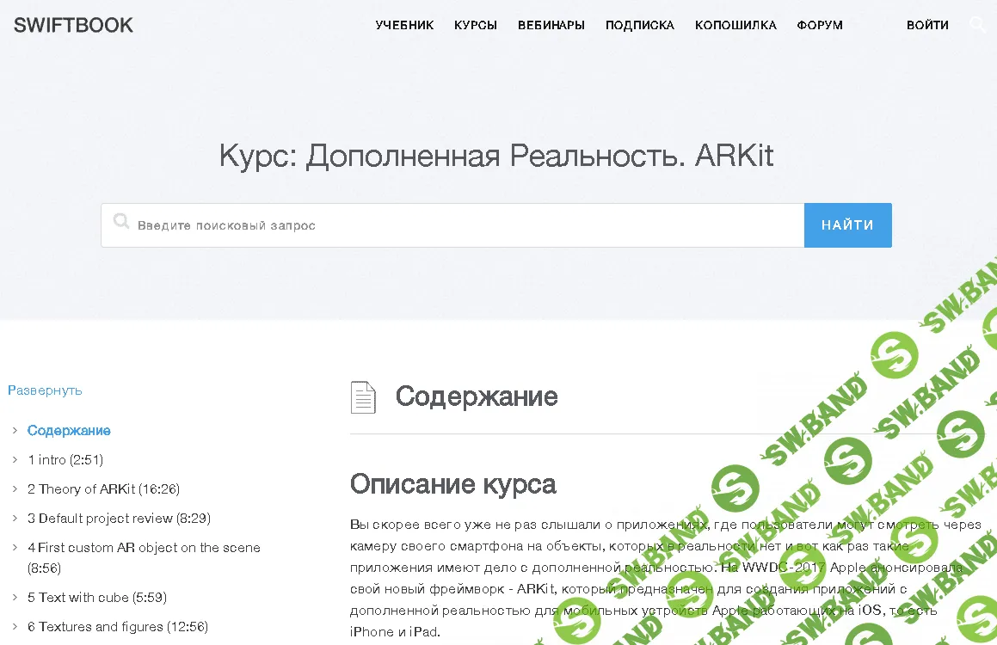Open the УЧЕБНИК section
The width and height of the screenshot is (997, 645).
click(x=404, y=25)
